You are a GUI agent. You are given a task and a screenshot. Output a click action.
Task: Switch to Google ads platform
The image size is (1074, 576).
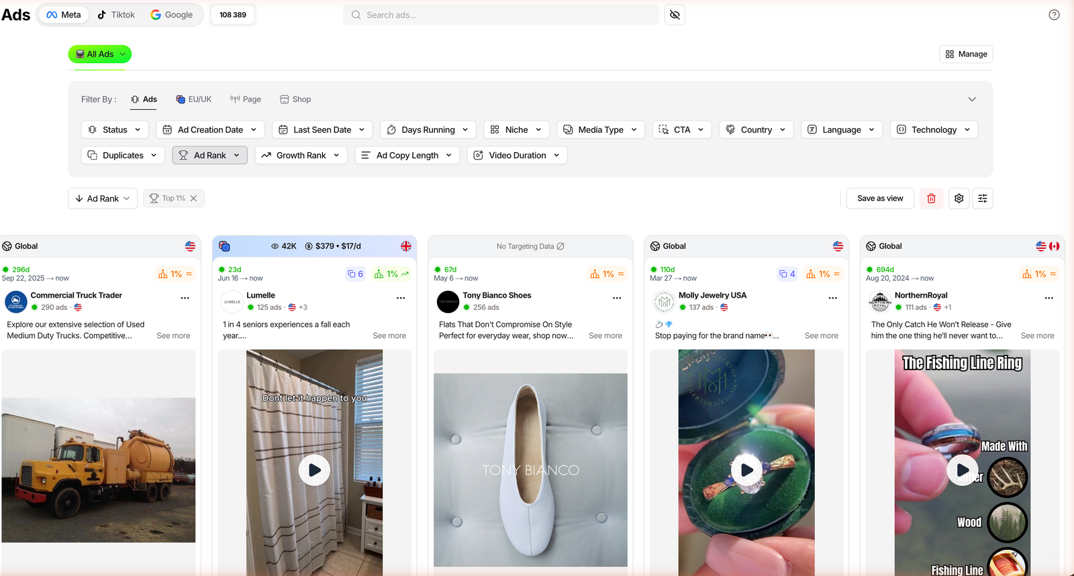click(x=171, y=15)
